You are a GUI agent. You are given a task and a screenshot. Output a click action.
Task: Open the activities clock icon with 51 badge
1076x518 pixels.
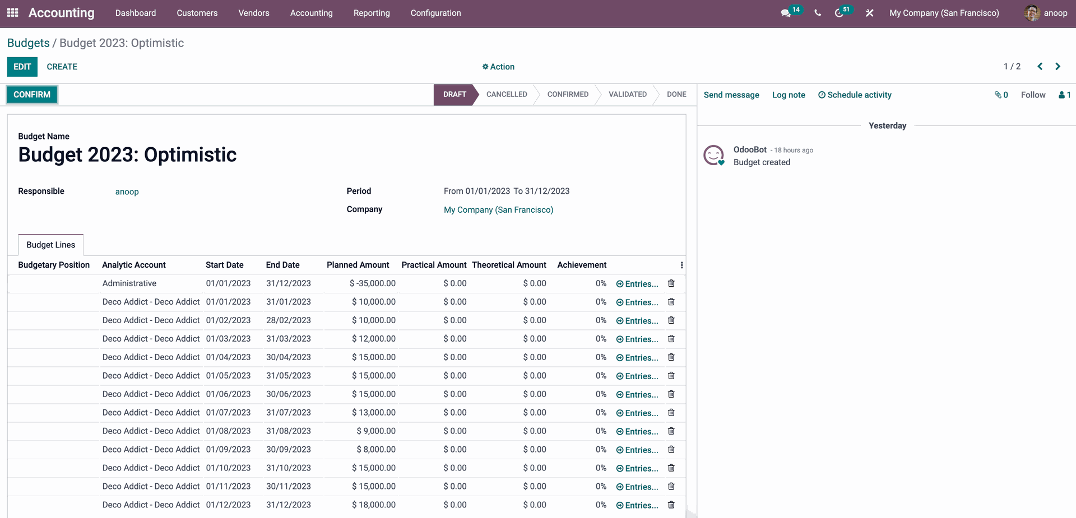coord(839,13)
